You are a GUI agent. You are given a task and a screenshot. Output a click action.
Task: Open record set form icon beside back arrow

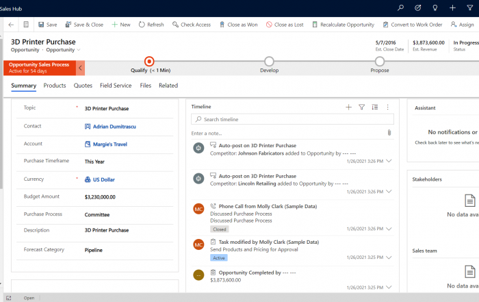pos(26,25)
